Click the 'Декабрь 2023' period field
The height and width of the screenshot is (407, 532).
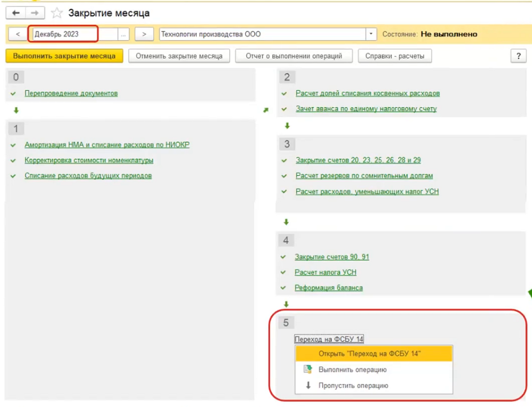click(64, 34)
